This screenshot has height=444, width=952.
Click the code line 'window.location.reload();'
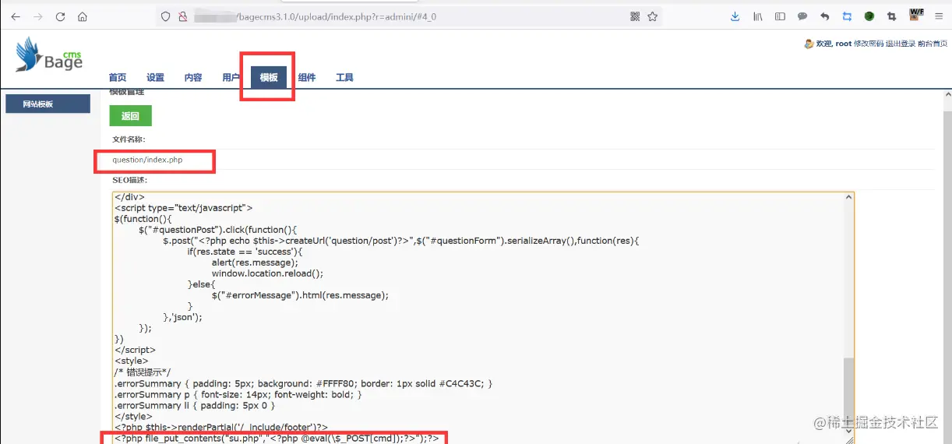[267, 273]
